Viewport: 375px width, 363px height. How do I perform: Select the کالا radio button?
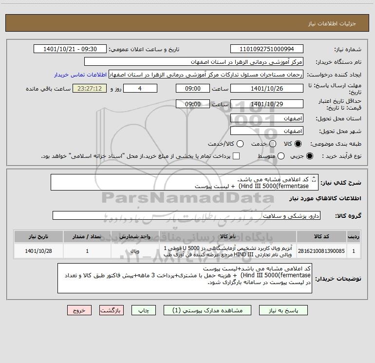(298, 144)
